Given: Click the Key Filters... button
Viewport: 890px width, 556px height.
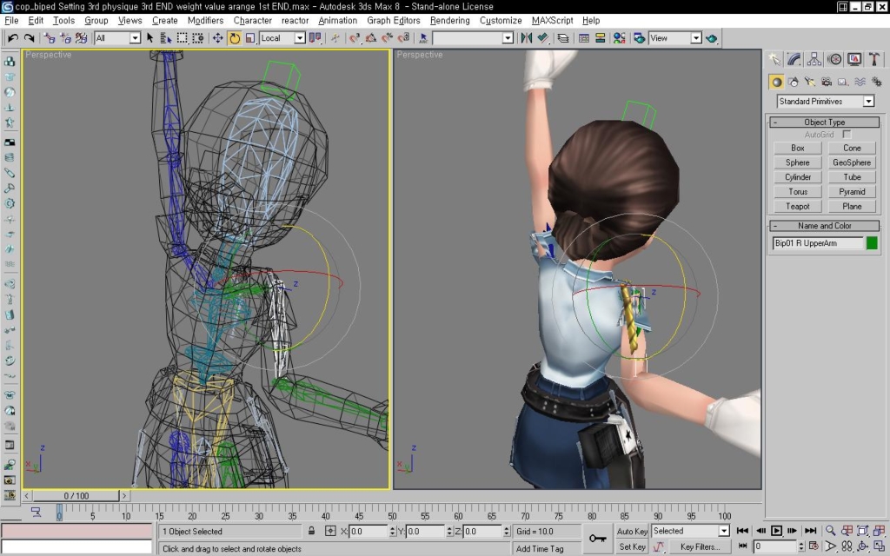Looking at the screenshot, I should [x=700, y=546].
